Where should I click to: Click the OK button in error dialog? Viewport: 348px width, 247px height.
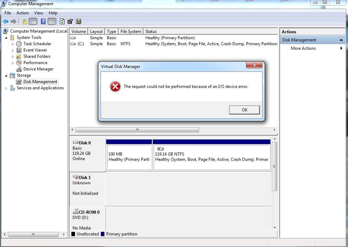pyautogui.click(x=244, y=110)
